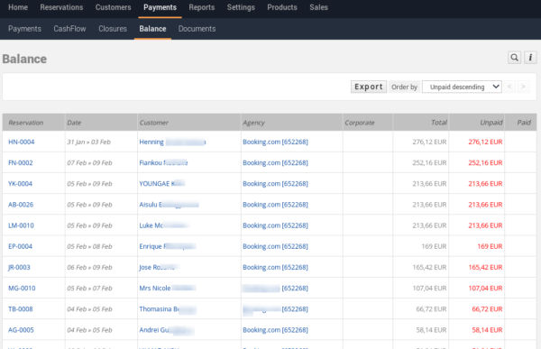This screenshot has height=349, width=541.
Task: Open the Reservations menu
Action: (61, 7)
